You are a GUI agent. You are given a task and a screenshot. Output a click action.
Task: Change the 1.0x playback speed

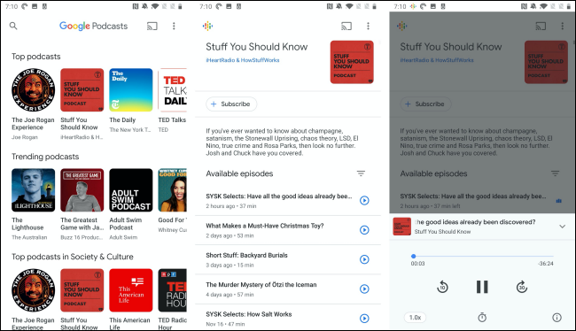pyautogui.click(x=415, y=318)
